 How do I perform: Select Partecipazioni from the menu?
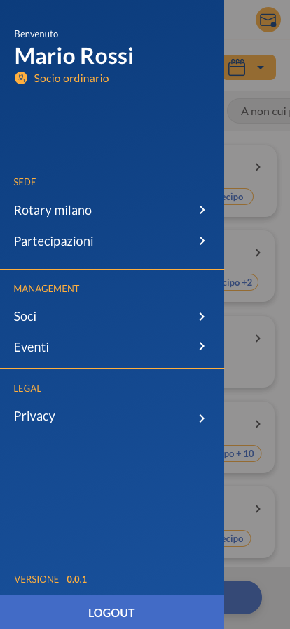[x=112, y=241]
